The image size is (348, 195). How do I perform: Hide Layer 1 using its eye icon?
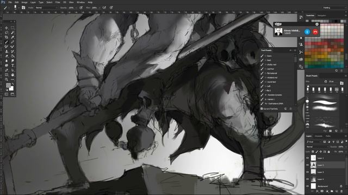click(x=308, y=158)
